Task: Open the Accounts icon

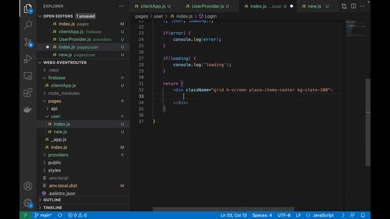Action: coord(28,186)
